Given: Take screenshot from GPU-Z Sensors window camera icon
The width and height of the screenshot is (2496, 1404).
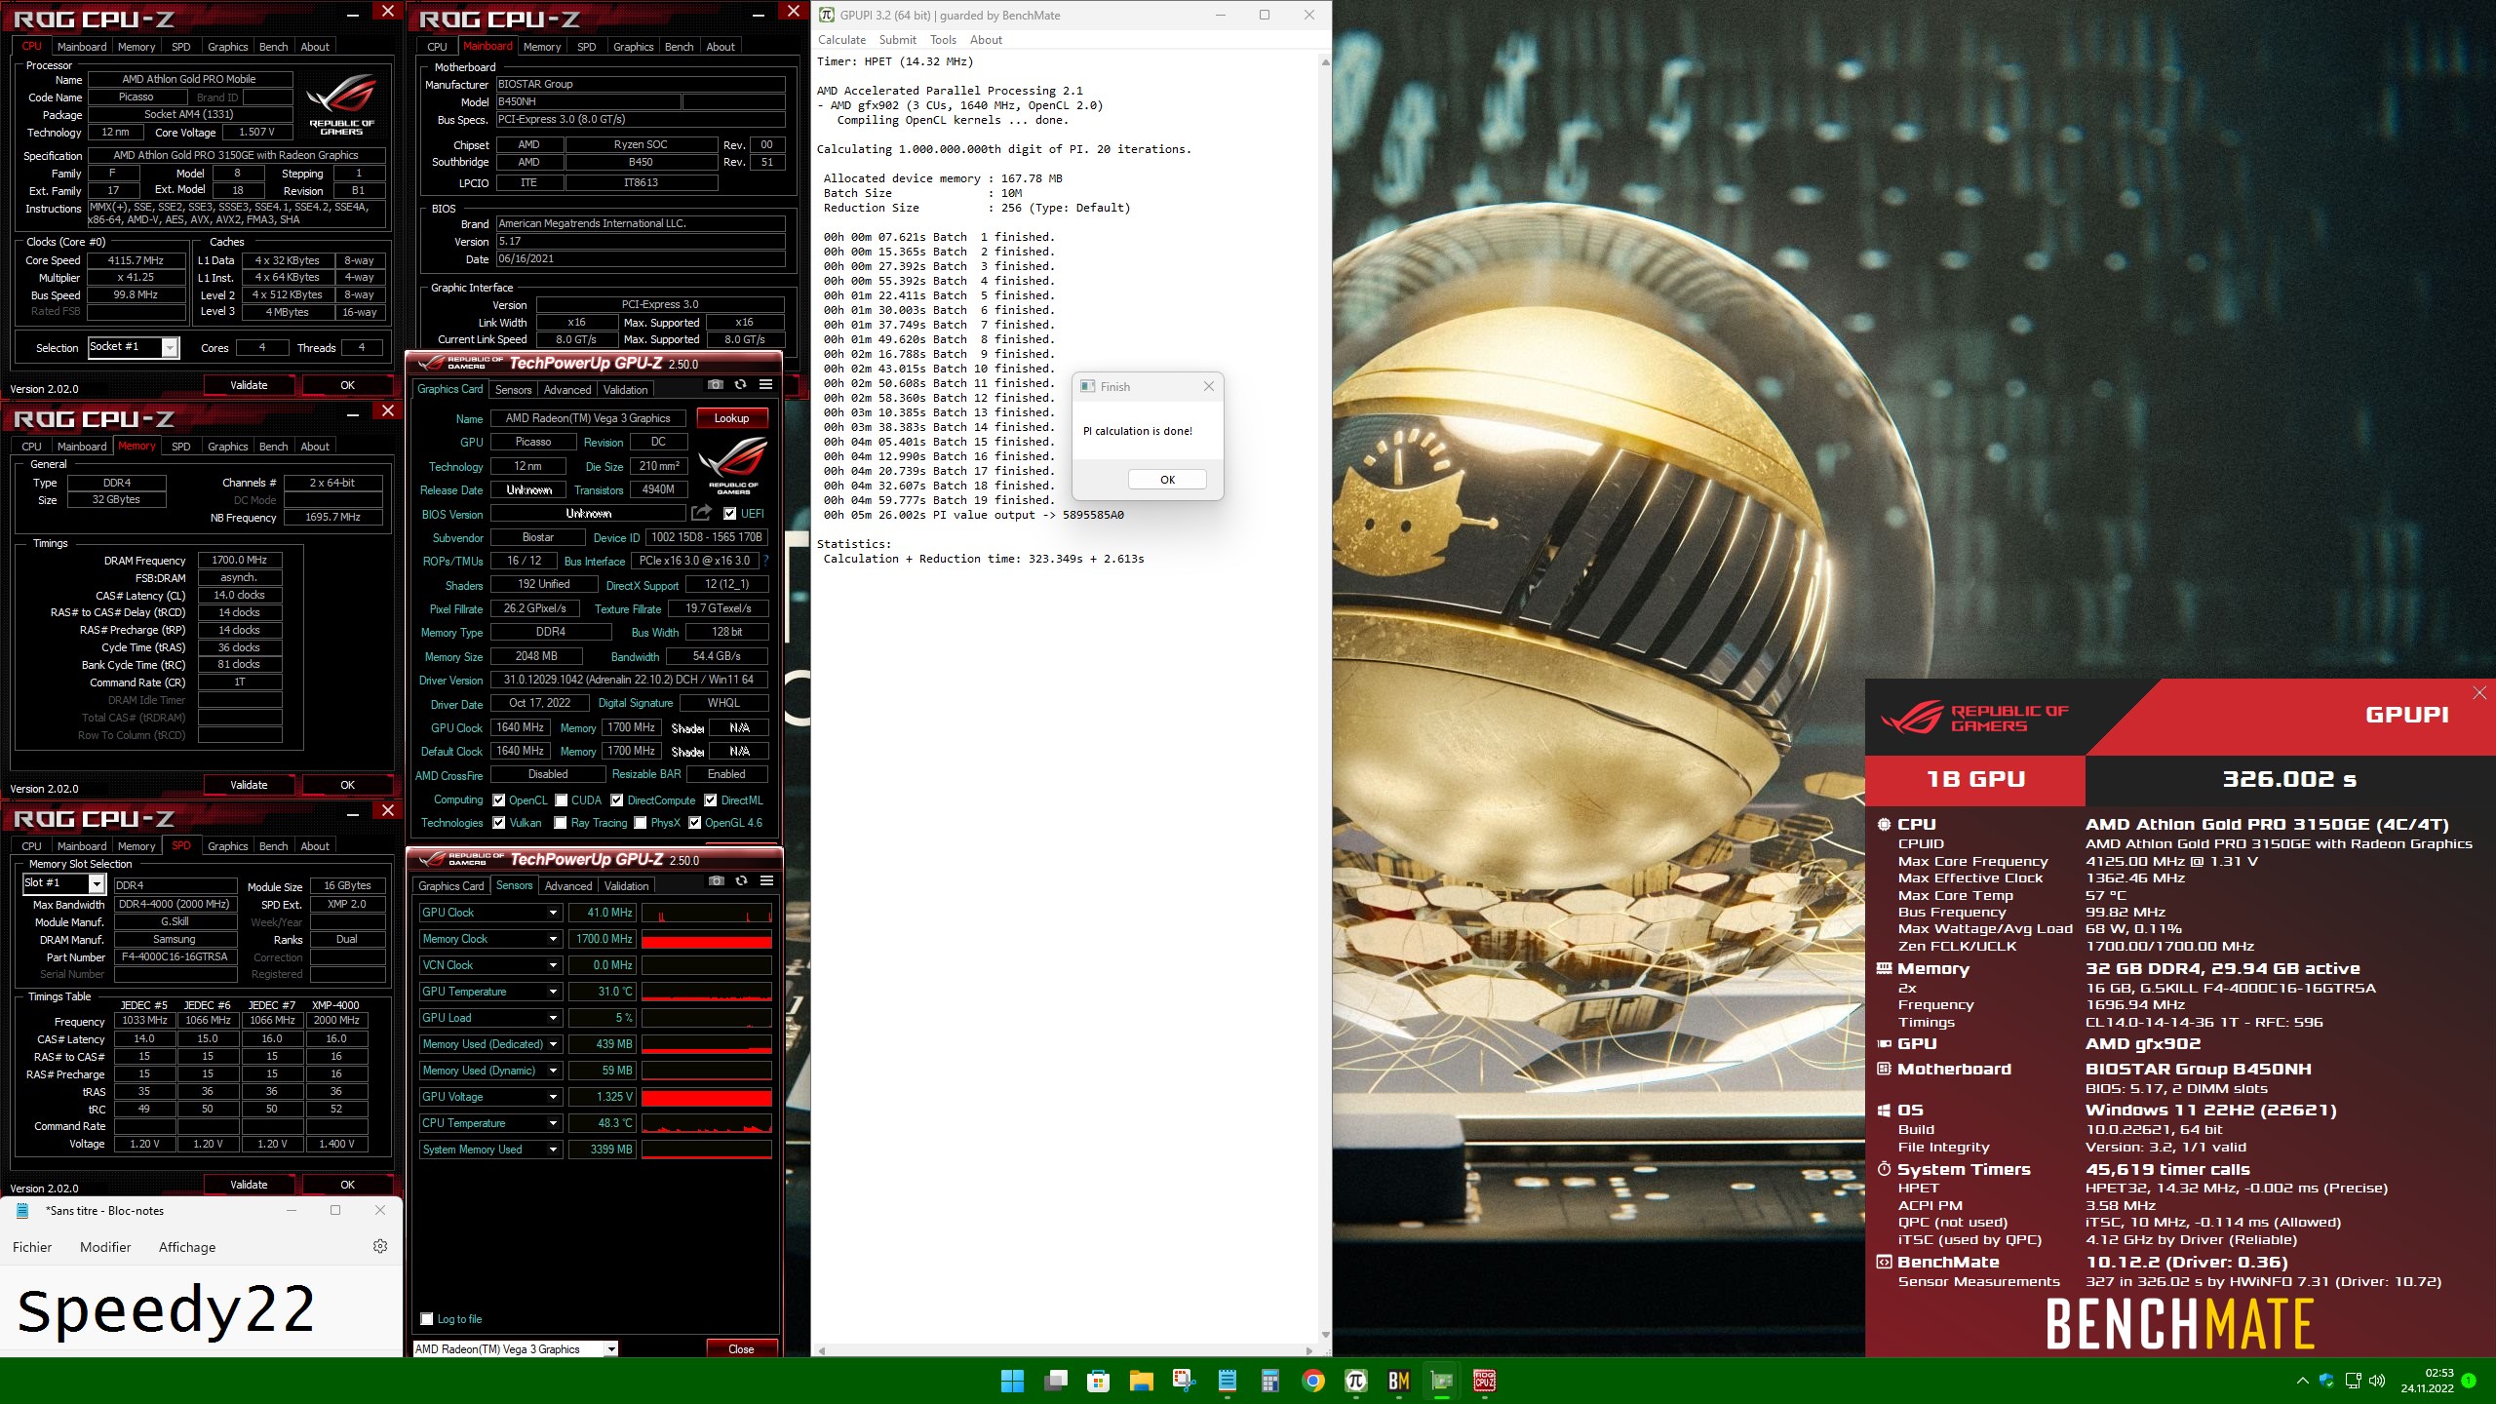Looking at the screenshot, I should pos(716,881).
